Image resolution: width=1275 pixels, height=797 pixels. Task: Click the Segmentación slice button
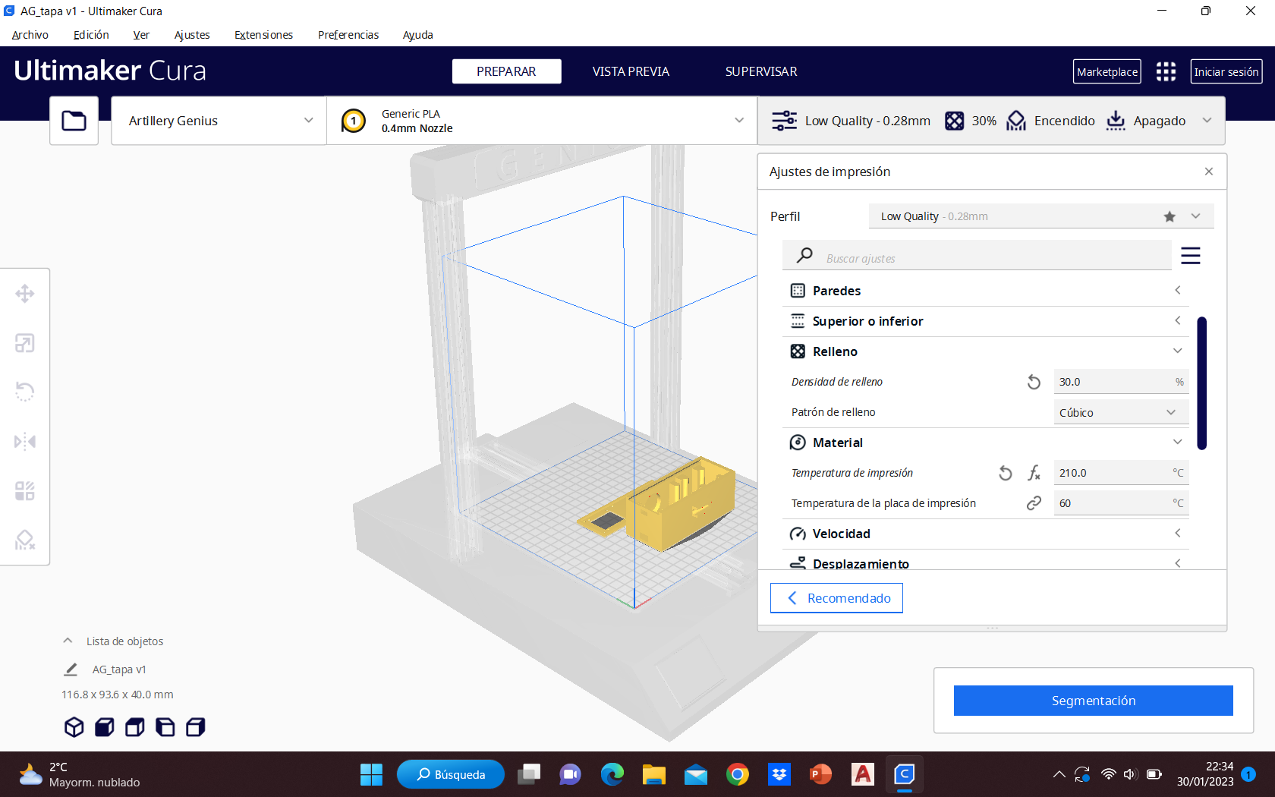pyautogui.click(x=1093, y=701)
